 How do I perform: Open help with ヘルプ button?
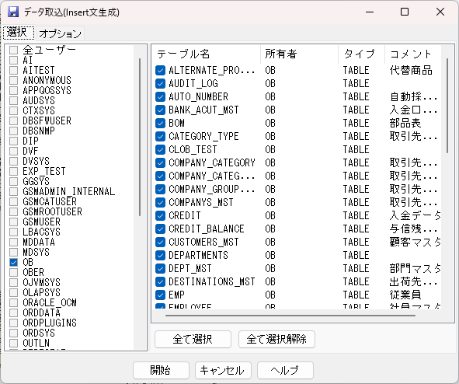coord(285,370)
